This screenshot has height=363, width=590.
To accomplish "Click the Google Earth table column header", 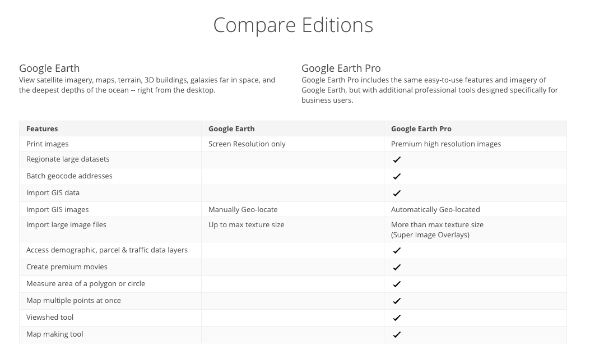I will pyautogui.click(x=231, y=129).
